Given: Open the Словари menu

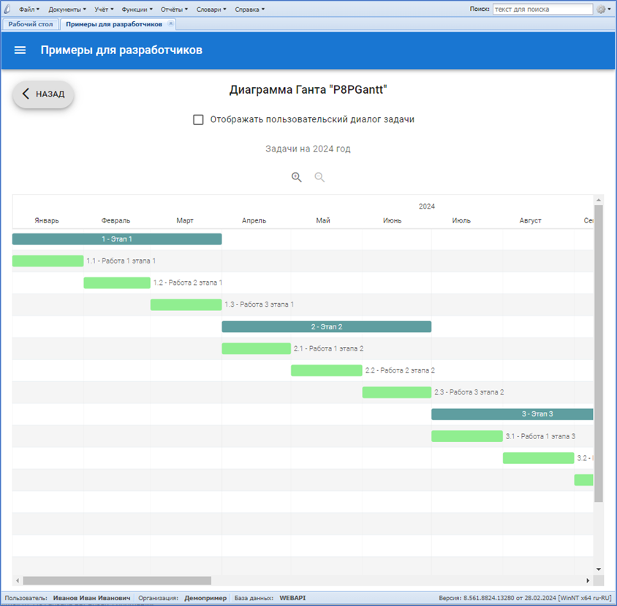Looking at the screenshot, I should (211, 10).
